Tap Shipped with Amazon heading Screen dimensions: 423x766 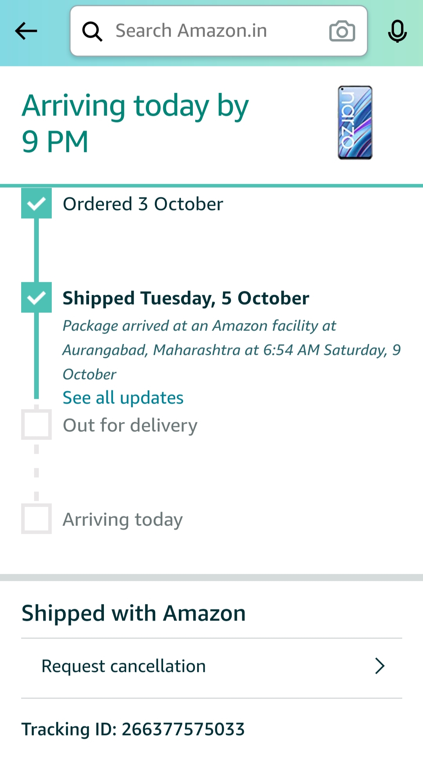point(134,613)
